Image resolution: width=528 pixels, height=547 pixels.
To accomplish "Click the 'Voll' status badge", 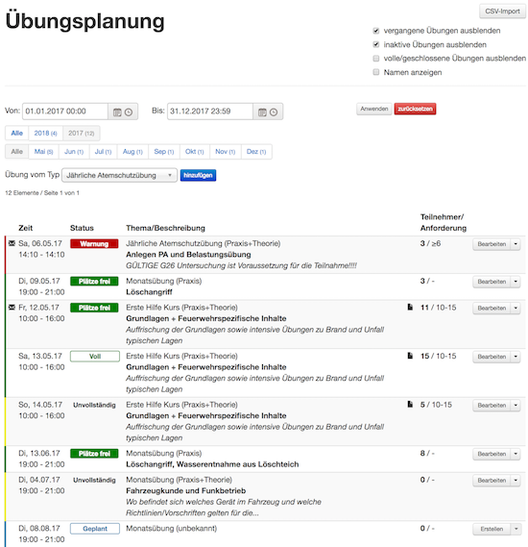I will point(95,357).
